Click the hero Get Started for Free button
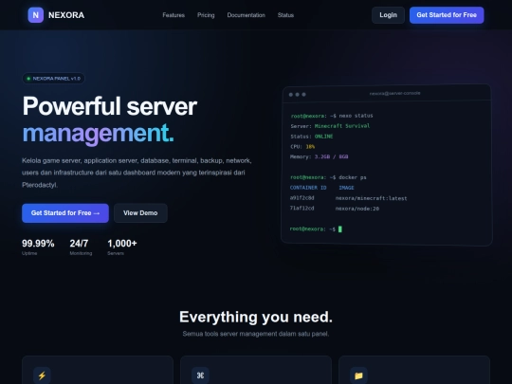 click(65, 213)
